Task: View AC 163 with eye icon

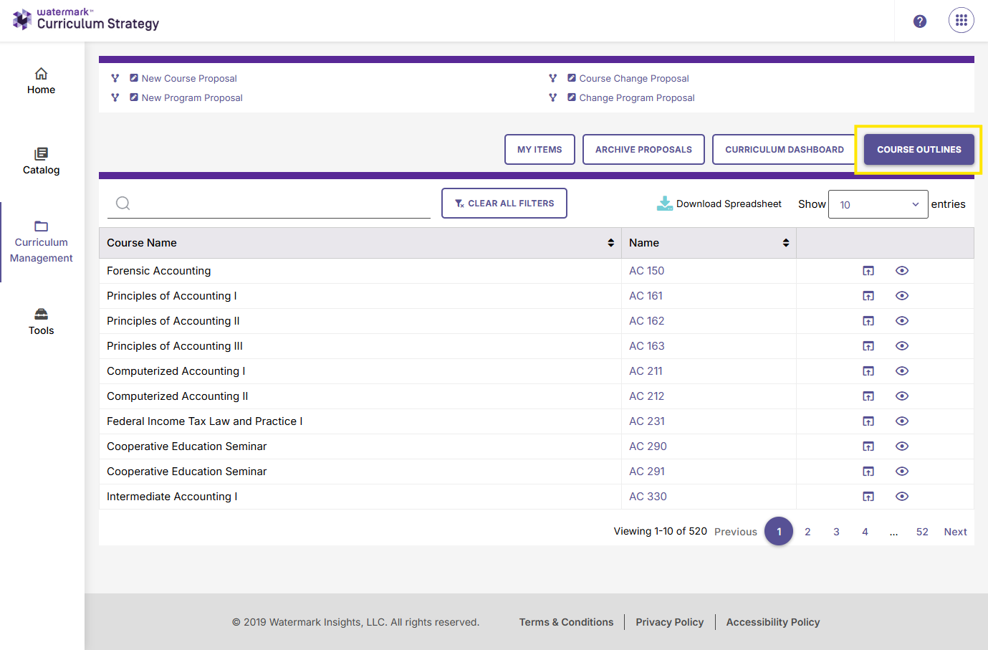Action: click(902, 346)
